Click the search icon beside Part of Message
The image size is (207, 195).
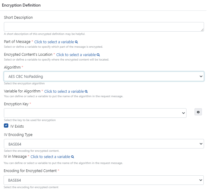pos(76,42)
